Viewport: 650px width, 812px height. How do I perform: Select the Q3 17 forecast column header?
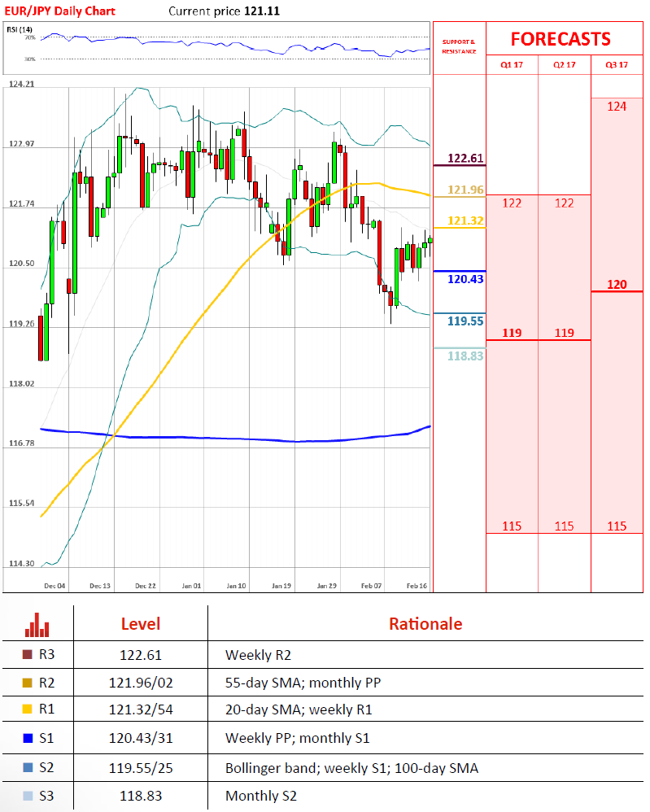click(x=617, y=65)
